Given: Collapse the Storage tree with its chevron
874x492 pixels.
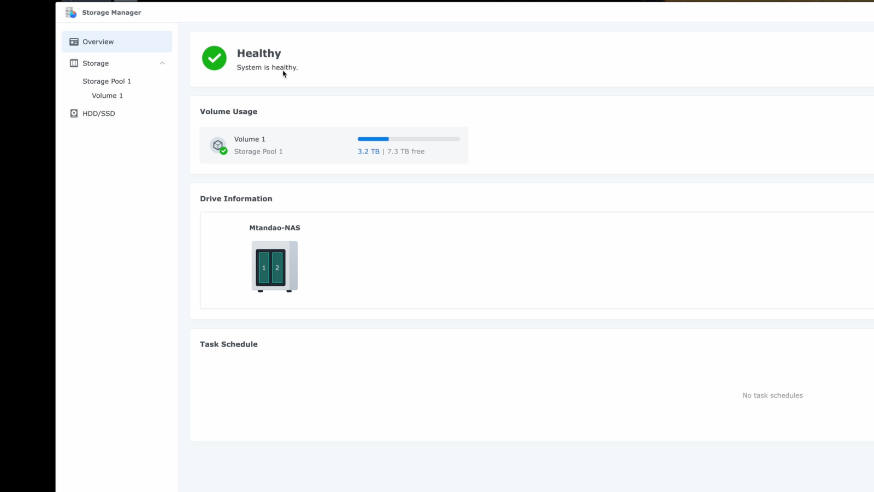Looking at the screenshot, I should [x=162, y=63].
